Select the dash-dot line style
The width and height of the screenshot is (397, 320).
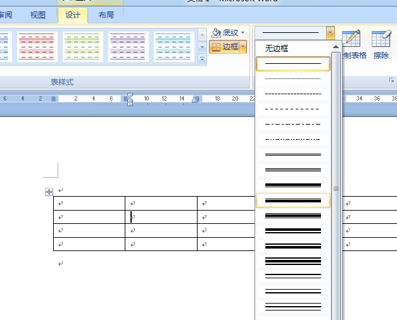pos(293,124)
